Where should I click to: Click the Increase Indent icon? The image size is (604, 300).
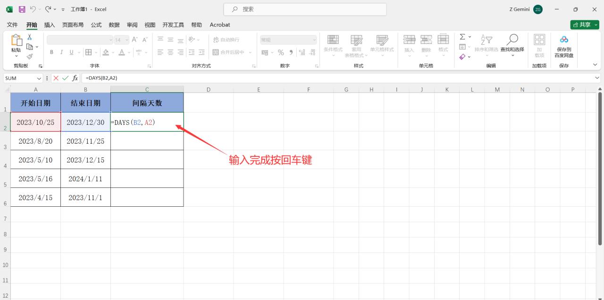tap(201, 52)
